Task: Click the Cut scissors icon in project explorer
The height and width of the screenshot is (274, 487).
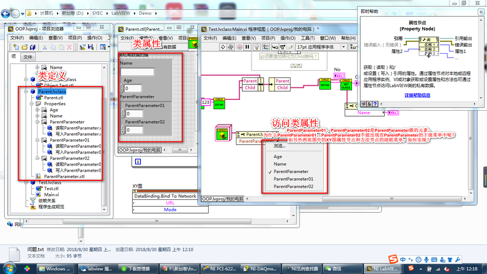Action: tap(45, 47)
